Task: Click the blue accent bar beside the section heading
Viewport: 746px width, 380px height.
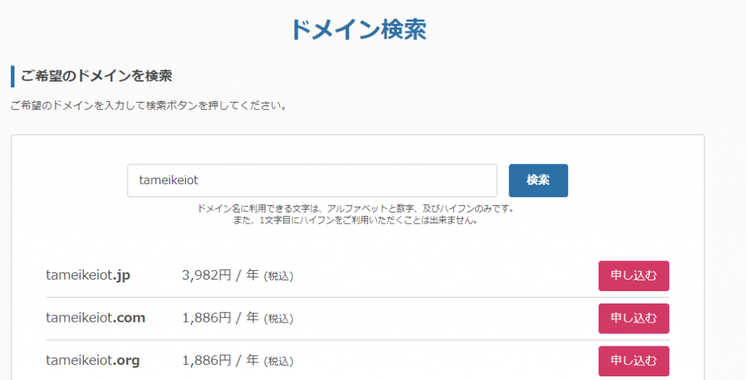Action: pos(12,76)
